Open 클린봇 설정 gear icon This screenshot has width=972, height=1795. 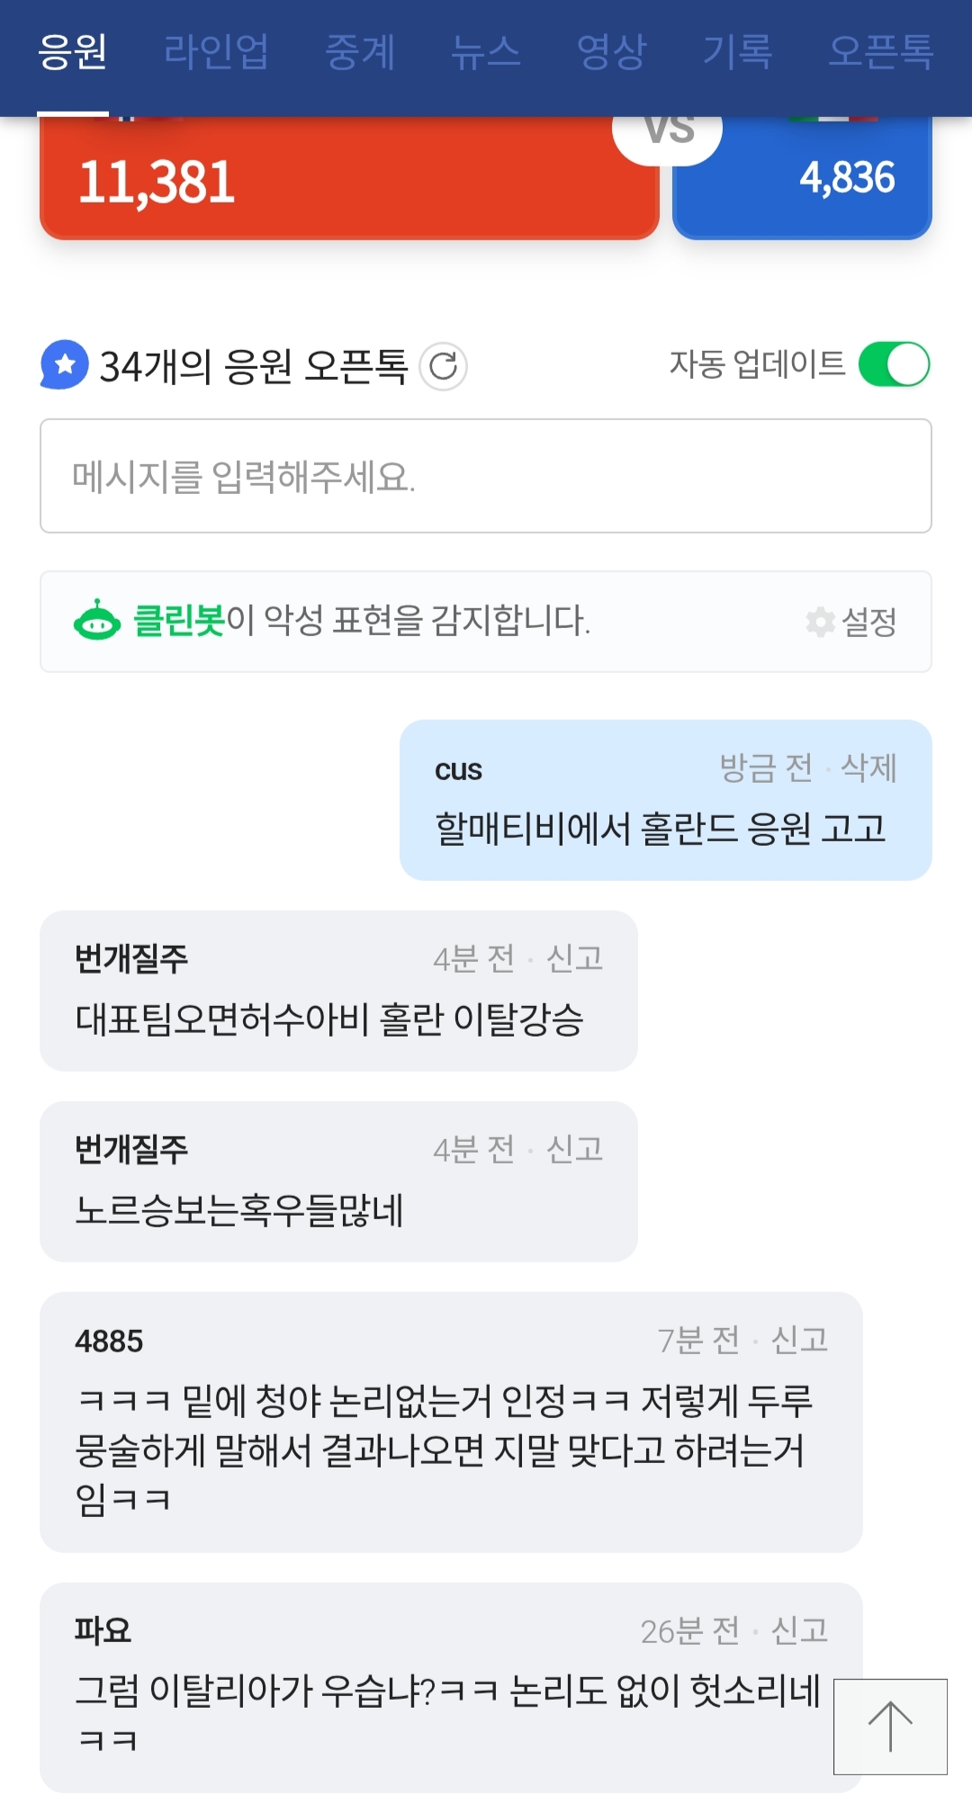(820, 621)
